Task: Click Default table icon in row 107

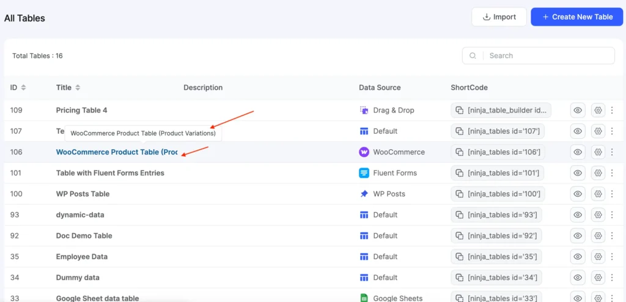Action: (x=364, y=131)
